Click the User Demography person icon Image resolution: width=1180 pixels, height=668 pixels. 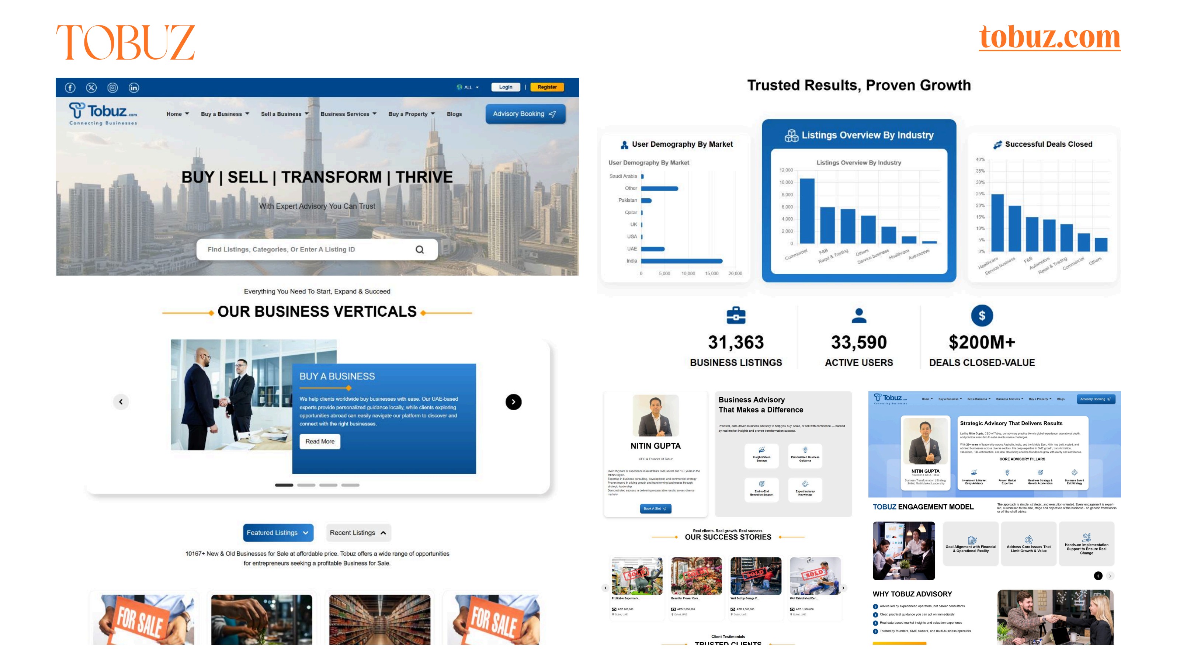click(x=624, y=145)
